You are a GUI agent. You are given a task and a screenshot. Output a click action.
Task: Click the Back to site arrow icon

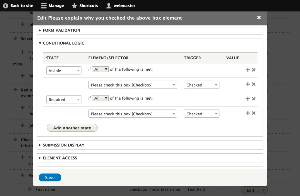pos(6,6)
